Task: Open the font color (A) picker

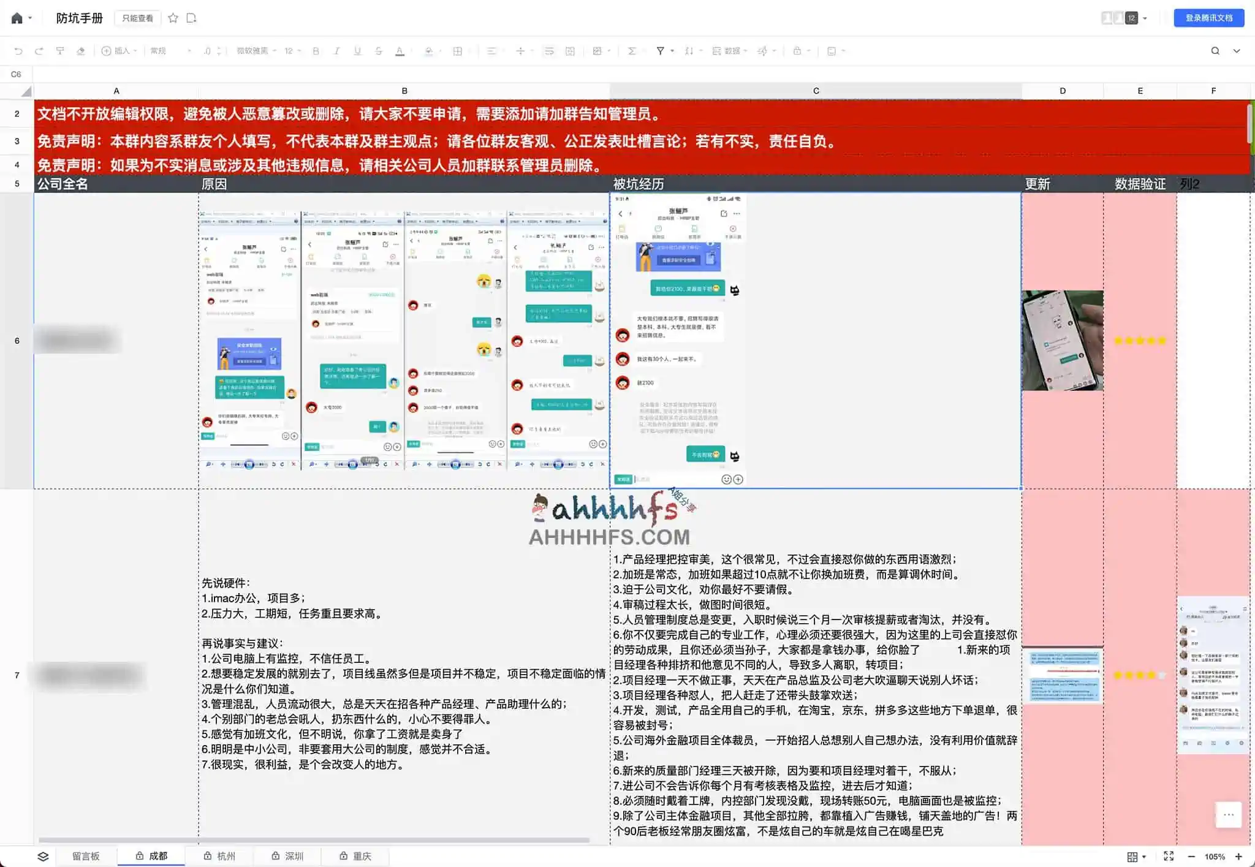Action: point(399,51)
